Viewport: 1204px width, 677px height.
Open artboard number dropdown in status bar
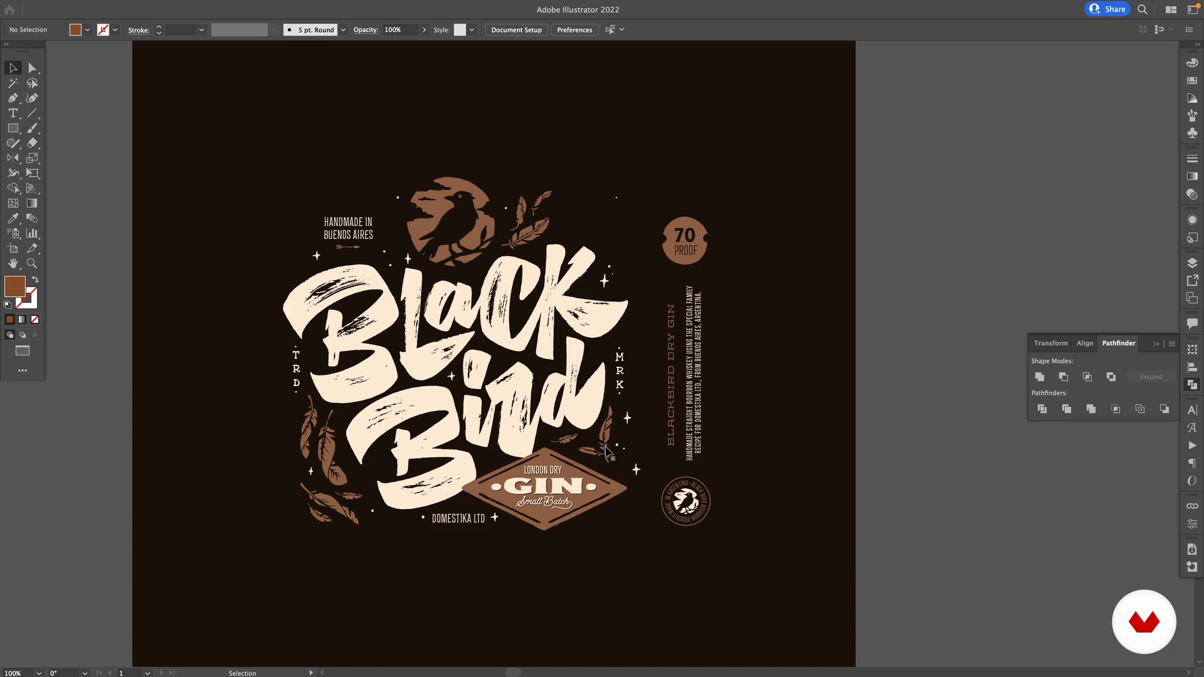click(x=147, y=673)
